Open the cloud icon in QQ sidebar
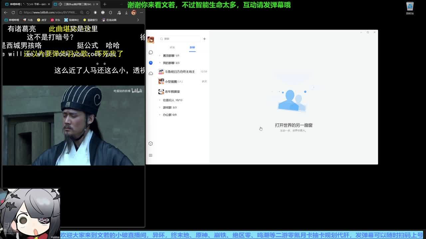This screenshot has height=239, width=426. coord(151,73)
